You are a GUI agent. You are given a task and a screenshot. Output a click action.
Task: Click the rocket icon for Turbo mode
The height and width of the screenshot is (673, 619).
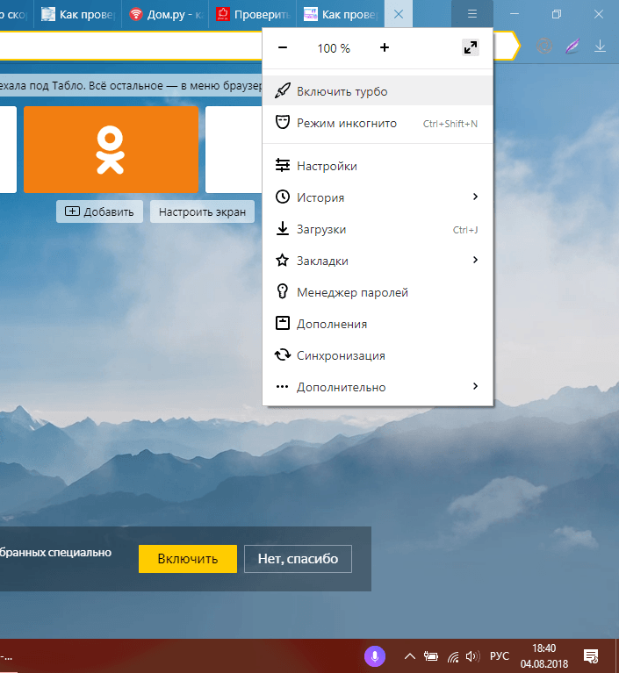tap(282, 90)
